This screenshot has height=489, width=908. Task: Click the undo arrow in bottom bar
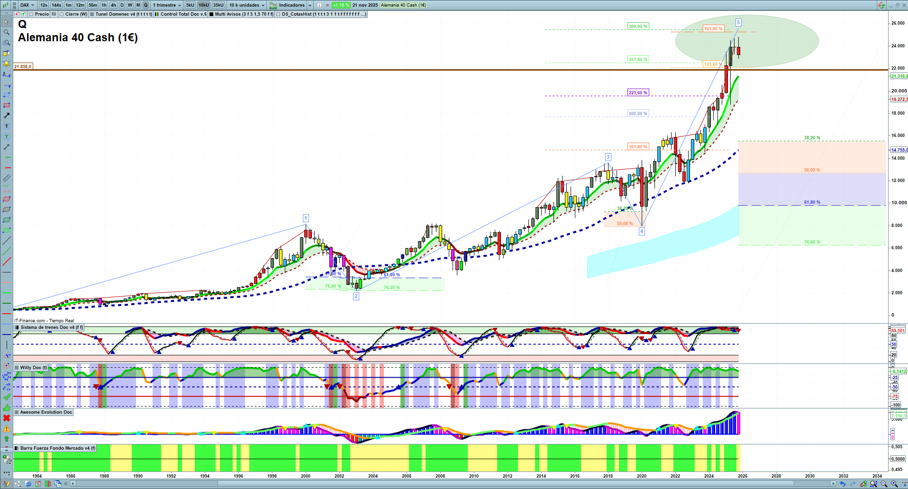click(842, 484)
